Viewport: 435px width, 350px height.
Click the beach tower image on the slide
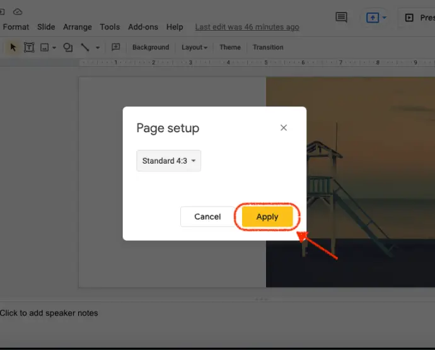point(351,182)
